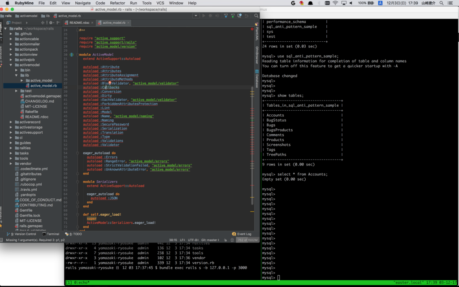Open Search Everywhere magnifier in RubyMine

[256, 16]
